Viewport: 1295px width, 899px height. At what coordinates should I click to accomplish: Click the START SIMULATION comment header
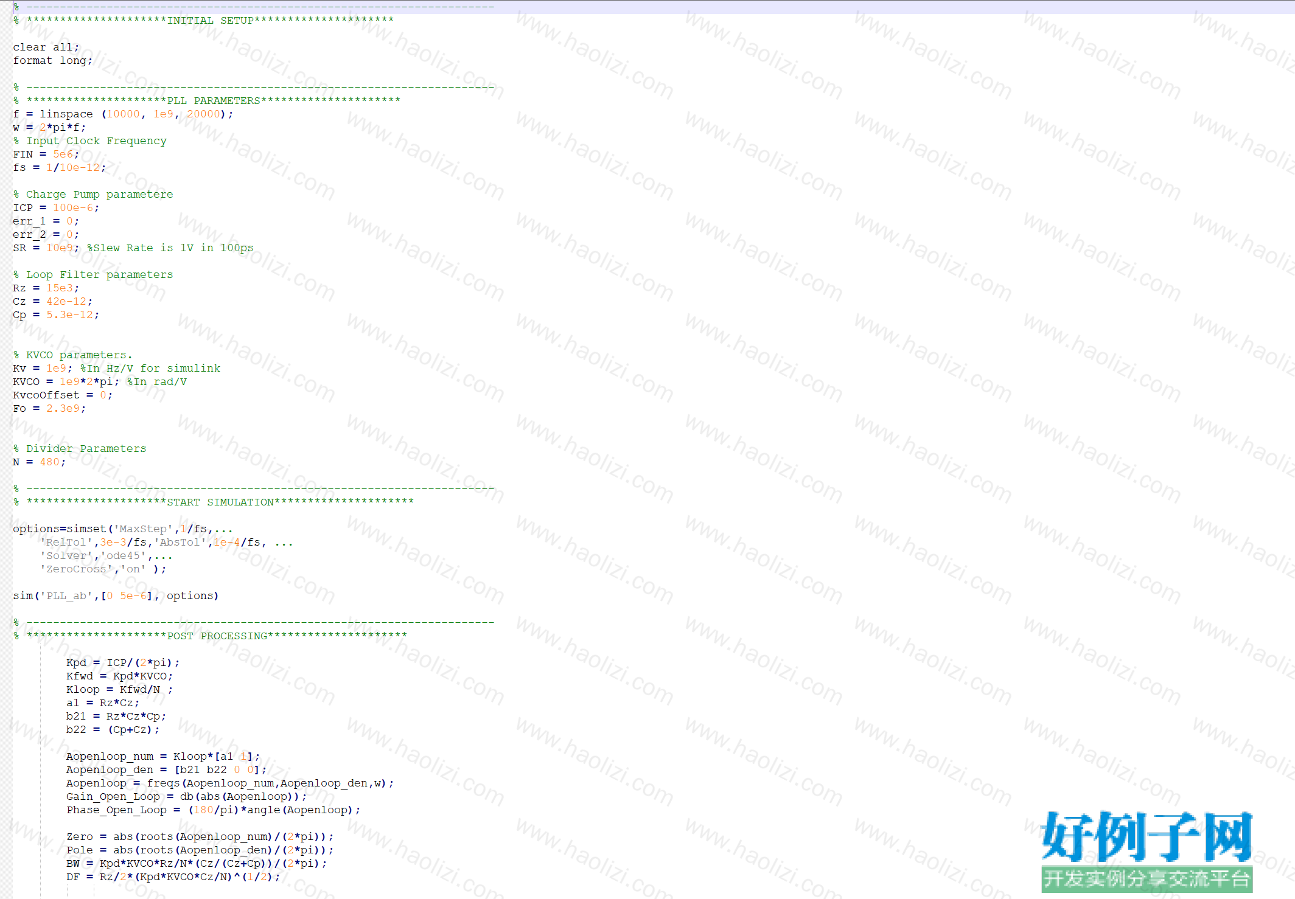(213, 502)
